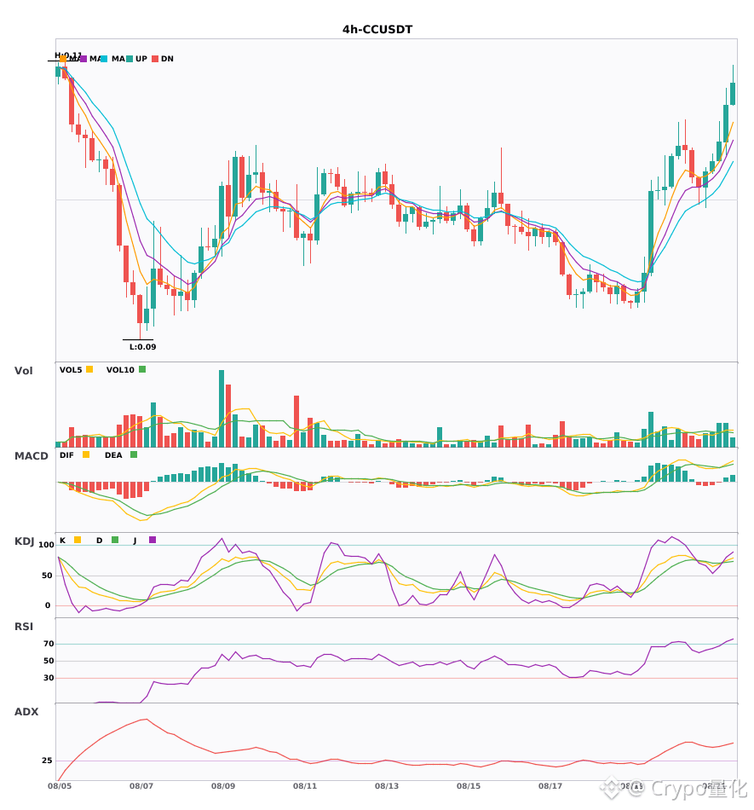Click the VOL5 legend text
This screenshot has height=810, width=754.
click(x=71, y=370)
